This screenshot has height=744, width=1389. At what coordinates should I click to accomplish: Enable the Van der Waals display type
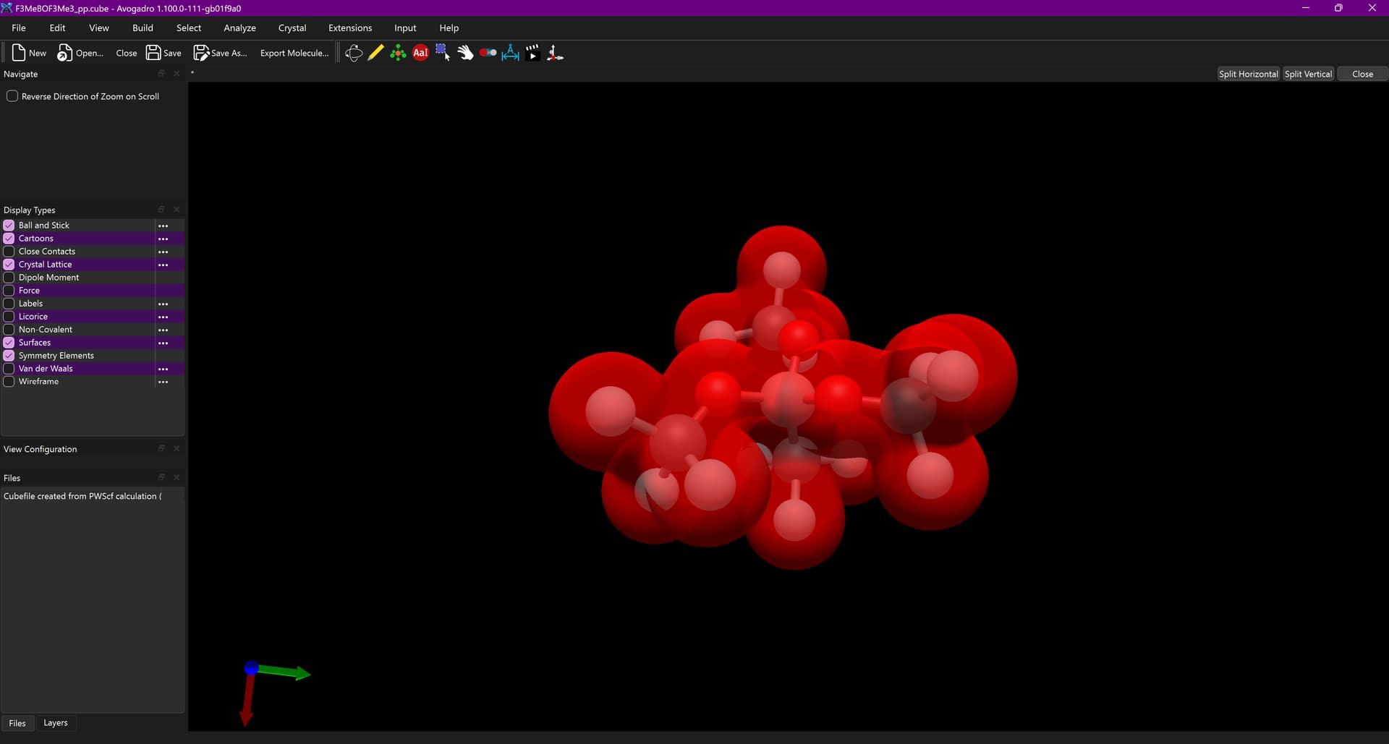(x=9, y=369)
